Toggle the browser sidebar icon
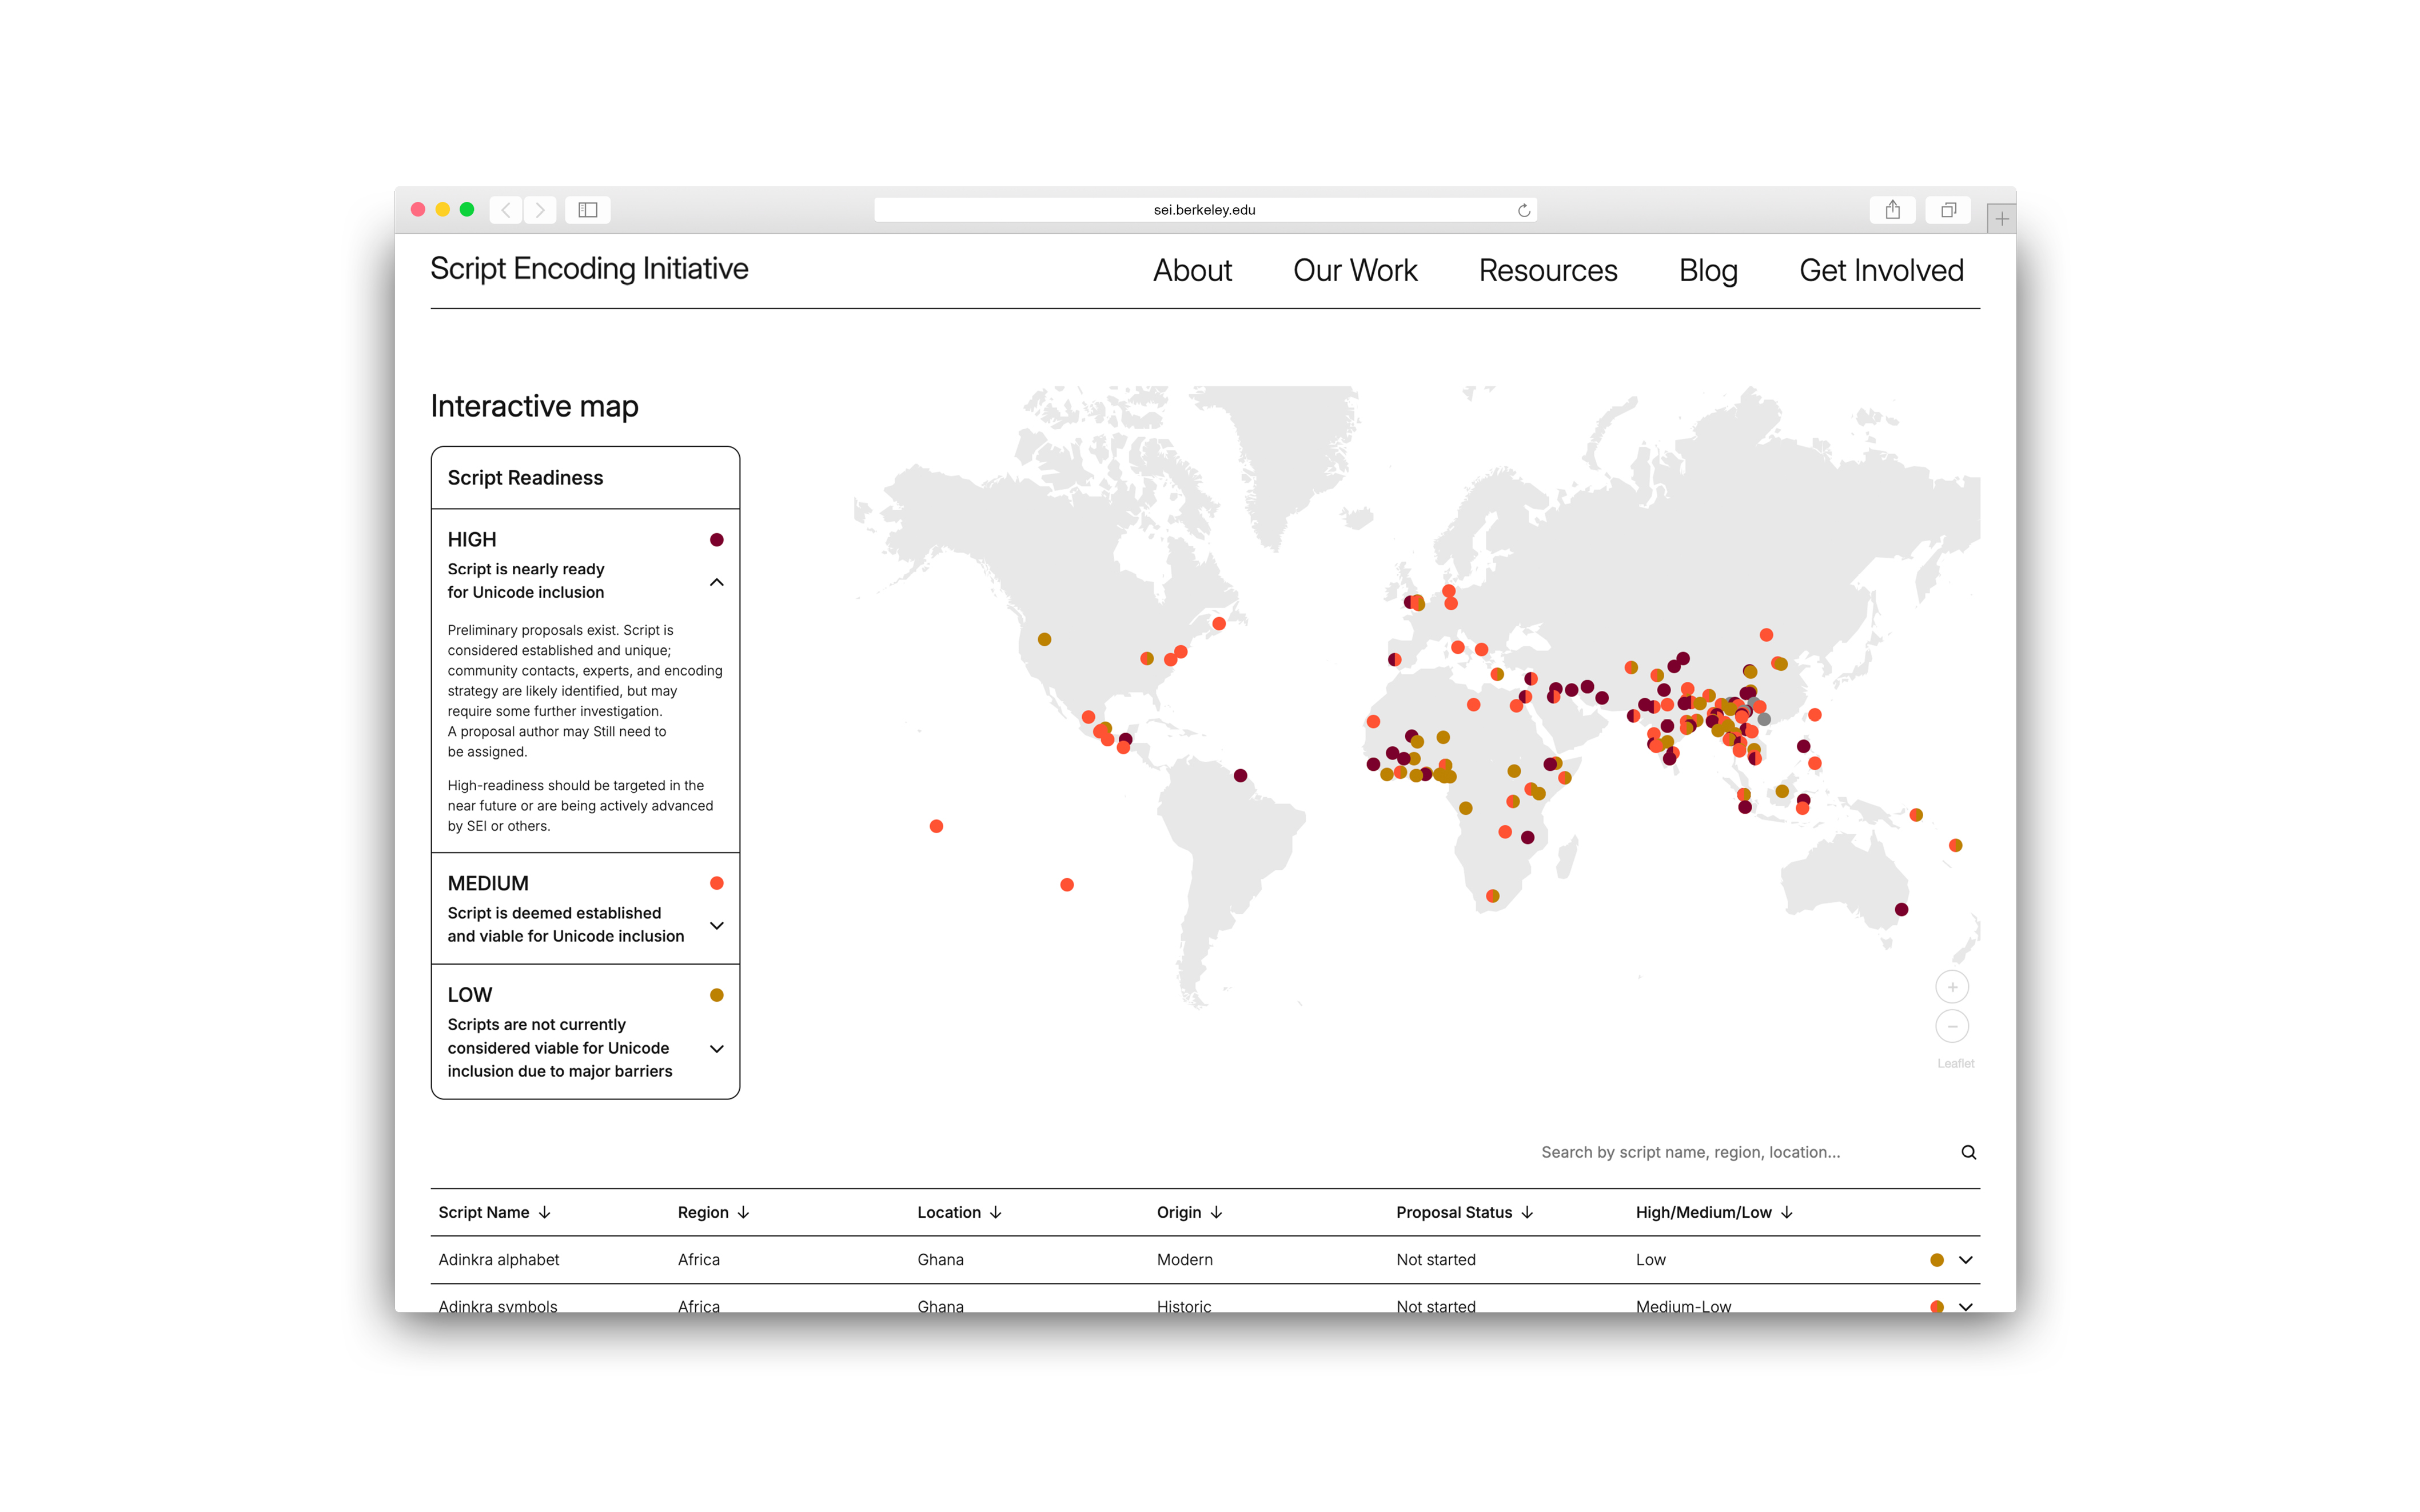 pos(587,210)
